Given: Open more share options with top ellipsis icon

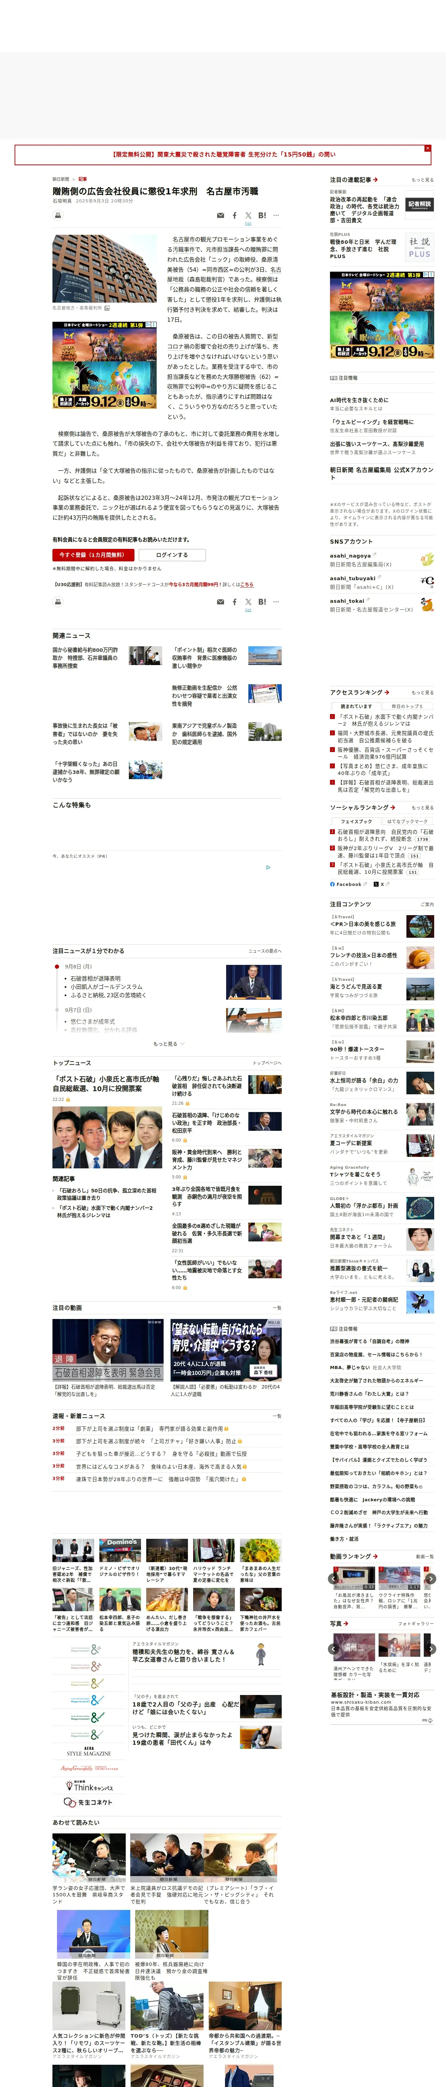Looking at the screenshot, I should click(x=276, y=216).
